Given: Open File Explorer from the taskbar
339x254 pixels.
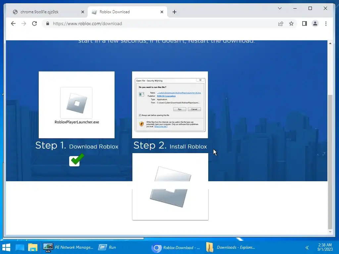Looking at the screenshot, I should [33, 247].
